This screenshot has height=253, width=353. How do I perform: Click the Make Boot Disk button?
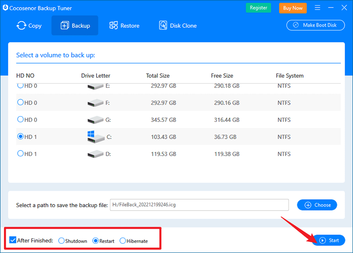pos(315,25)
